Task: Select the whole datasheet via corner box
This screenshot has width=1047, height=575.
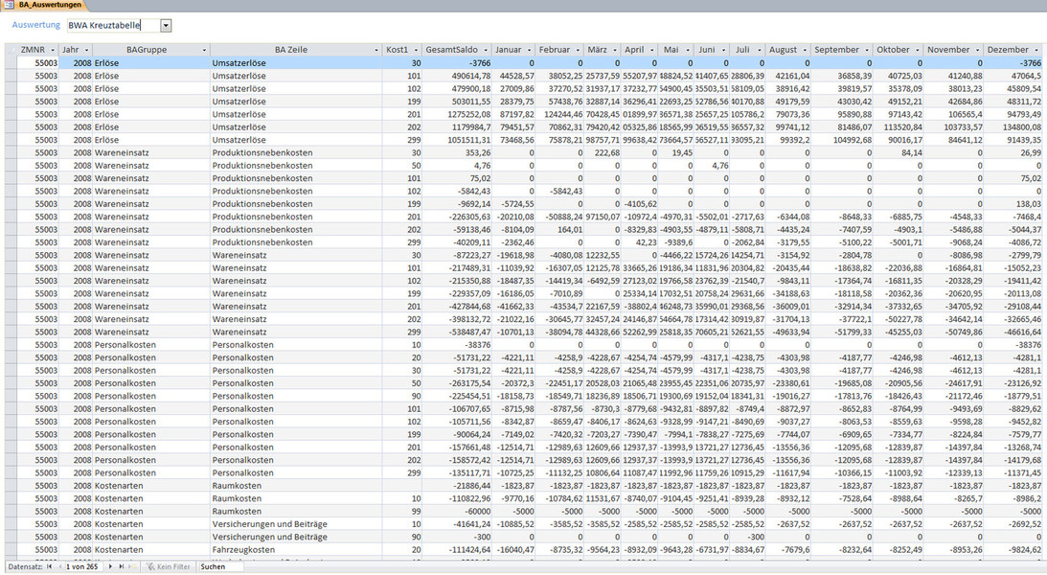Action: click(x=11, y=50)
